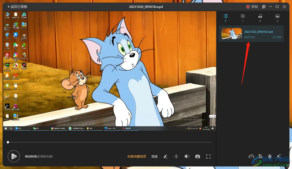
Task: Maximize the player window
Action: click(277, 7)
